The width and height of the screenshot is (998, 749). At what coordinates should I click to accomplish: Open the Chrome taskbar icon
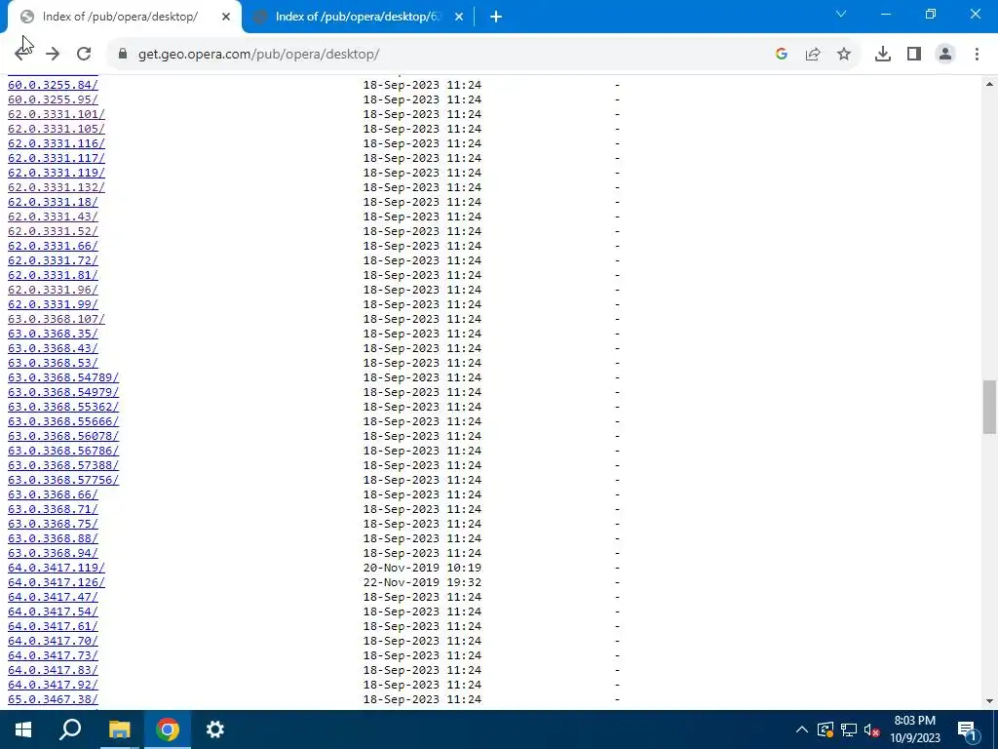[168, 729]
